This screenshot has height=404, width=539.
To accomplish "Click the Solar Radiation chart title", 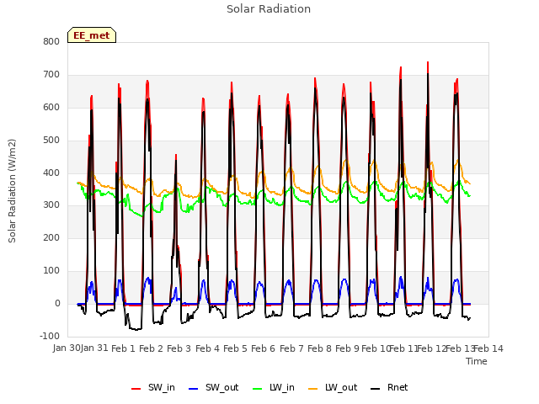I will 269,9.
